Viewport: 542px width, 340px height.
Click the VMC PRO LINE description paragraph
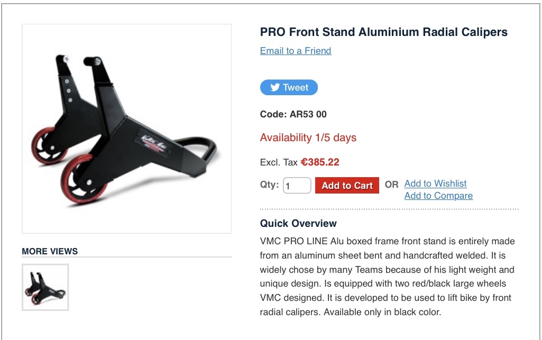387,277
